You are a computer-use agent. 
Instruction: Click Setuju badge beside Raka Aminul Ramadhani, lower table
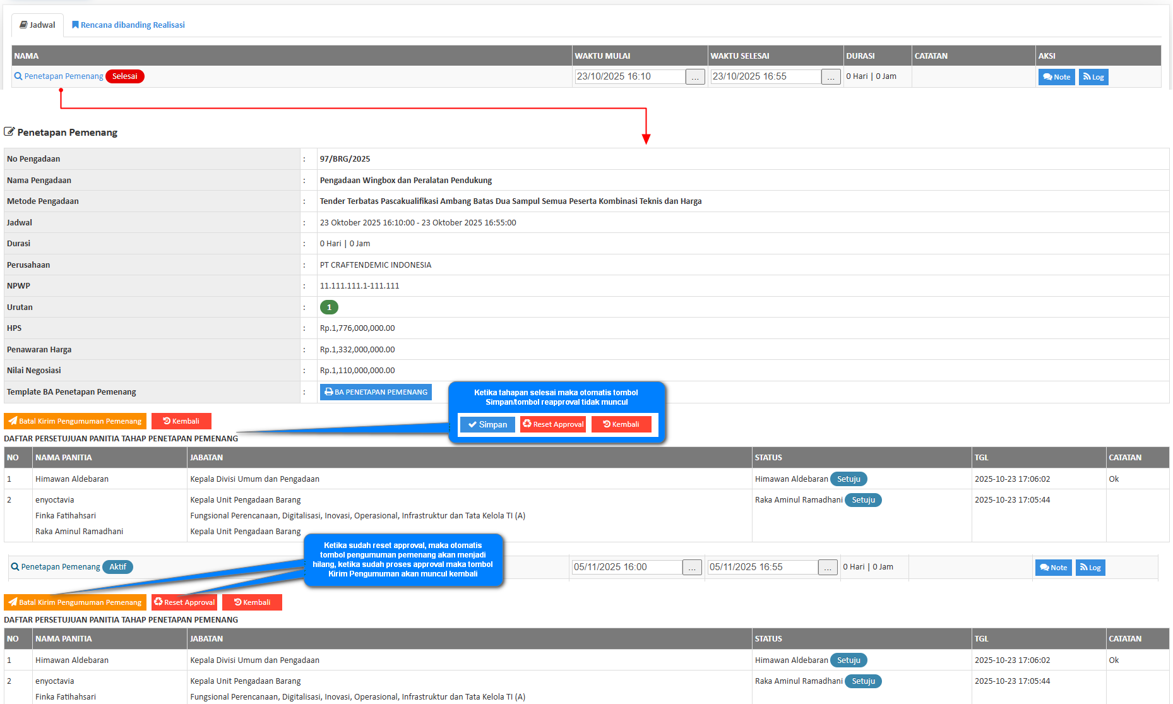tap(864, 681)
